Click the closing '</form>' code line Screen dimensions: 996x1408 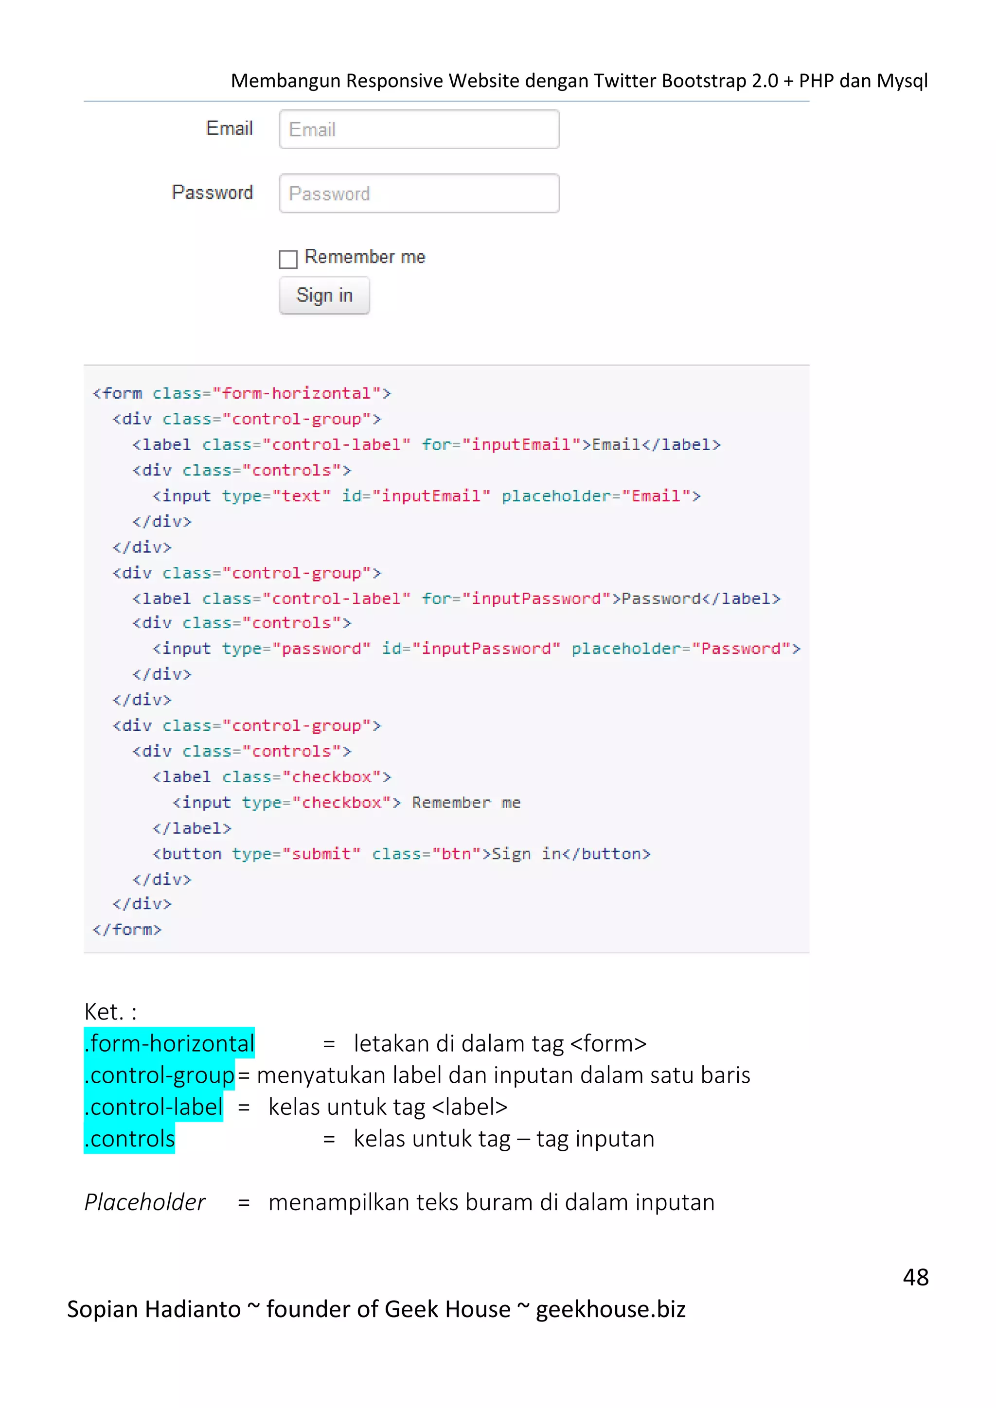(x=127, y=930)
